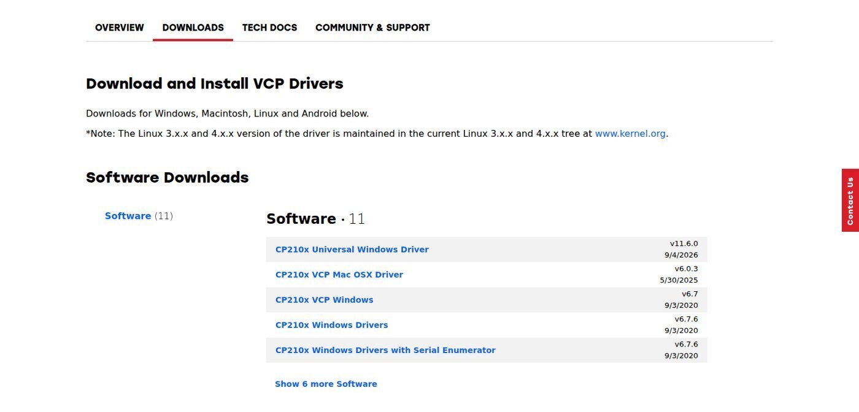
Task: Open the Community & Support tab
Action: coord(372,28)
